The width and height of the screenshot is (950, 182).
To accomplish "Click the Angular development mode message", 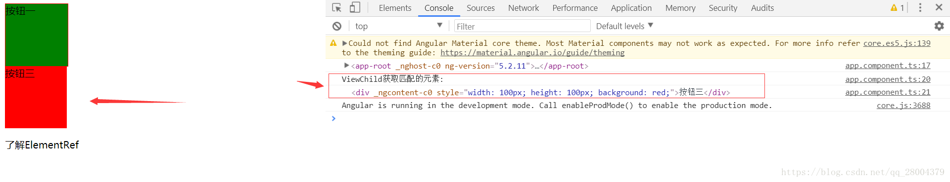I will (557, 106).
